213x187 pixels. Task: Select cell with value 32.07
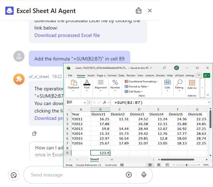139,143
